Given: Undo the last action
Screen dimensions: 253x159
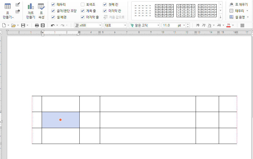Looking at the screenshot, I should [53, 25].
